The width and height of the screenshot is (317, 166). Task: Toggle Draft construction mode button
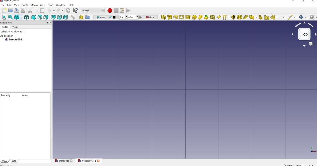click(110, 17)
